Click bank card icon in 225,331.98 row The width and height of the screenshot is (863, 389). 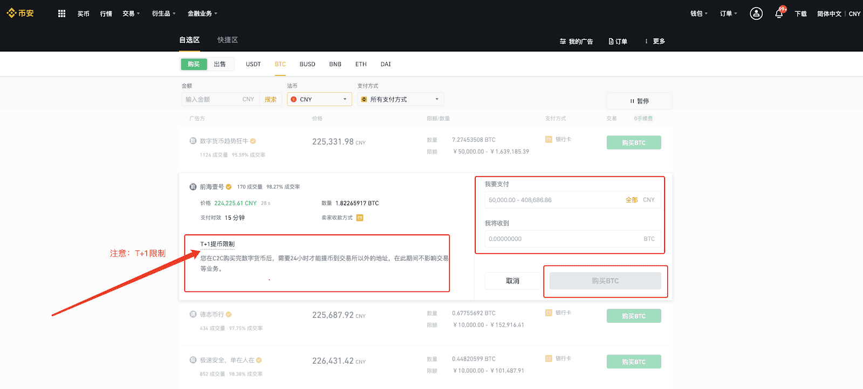(x=549, y=140)
